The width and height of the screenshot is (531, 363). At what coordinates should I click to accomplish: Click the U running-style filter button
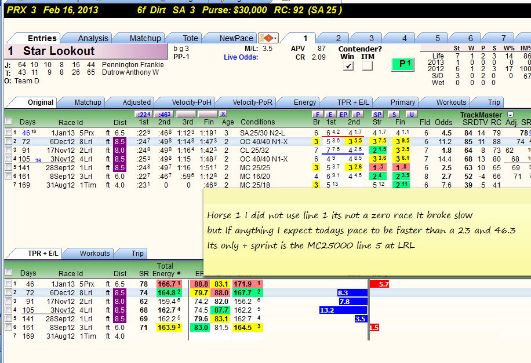(x=412, y=115)
